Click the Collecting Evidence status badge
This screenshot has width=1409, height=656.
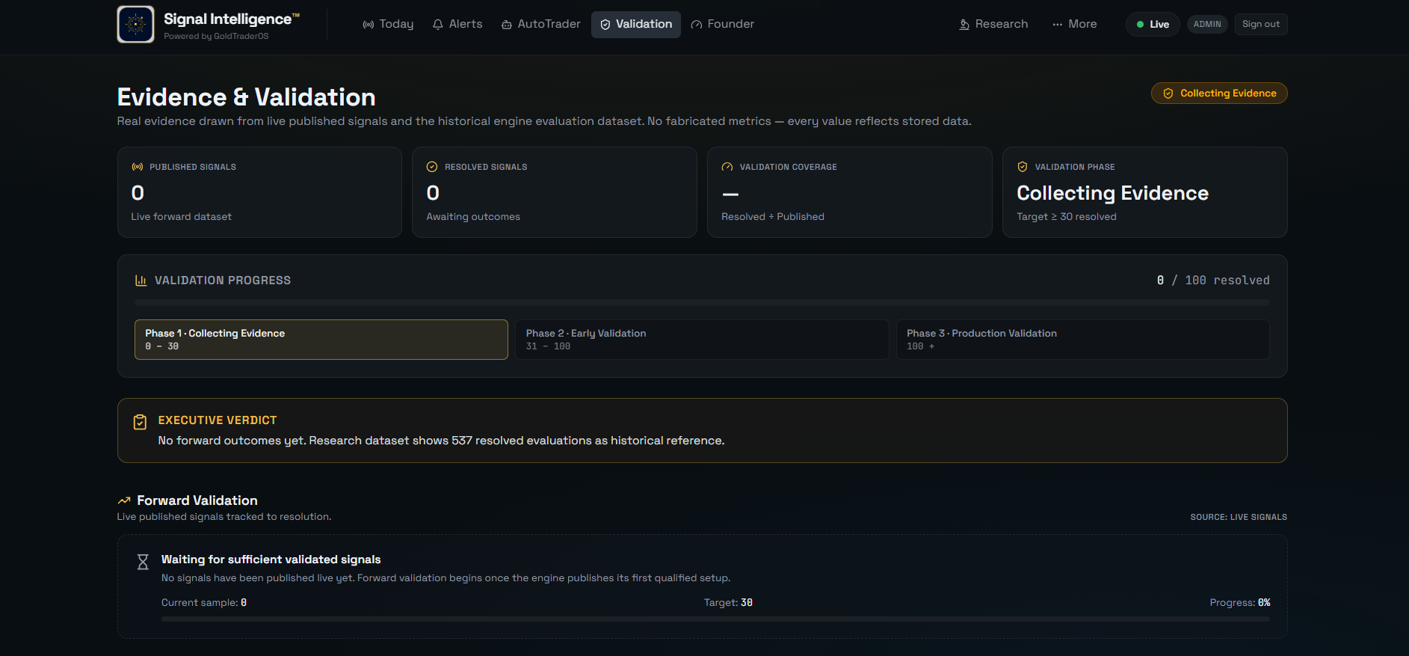(x=1219, y=94)
